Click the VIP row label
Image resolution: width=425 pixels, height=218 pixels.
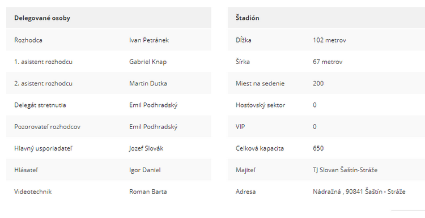click(240, 127)
